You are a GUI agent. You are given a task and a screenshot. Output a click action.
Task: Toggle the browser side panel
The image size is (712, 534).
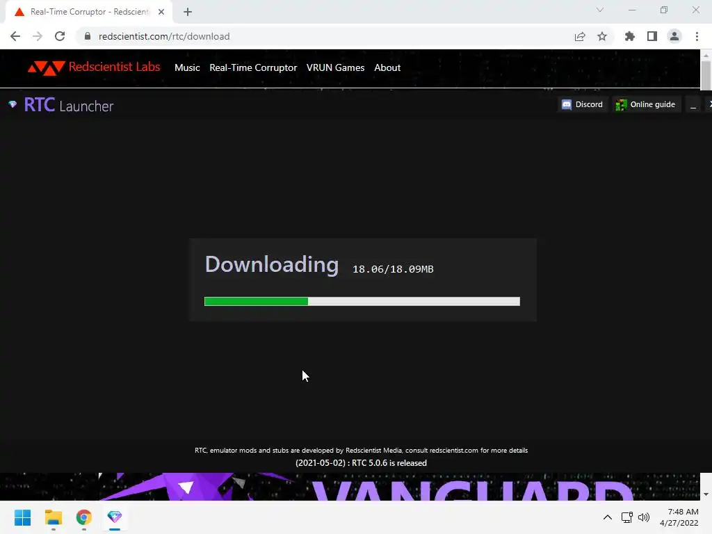point(652,36)
